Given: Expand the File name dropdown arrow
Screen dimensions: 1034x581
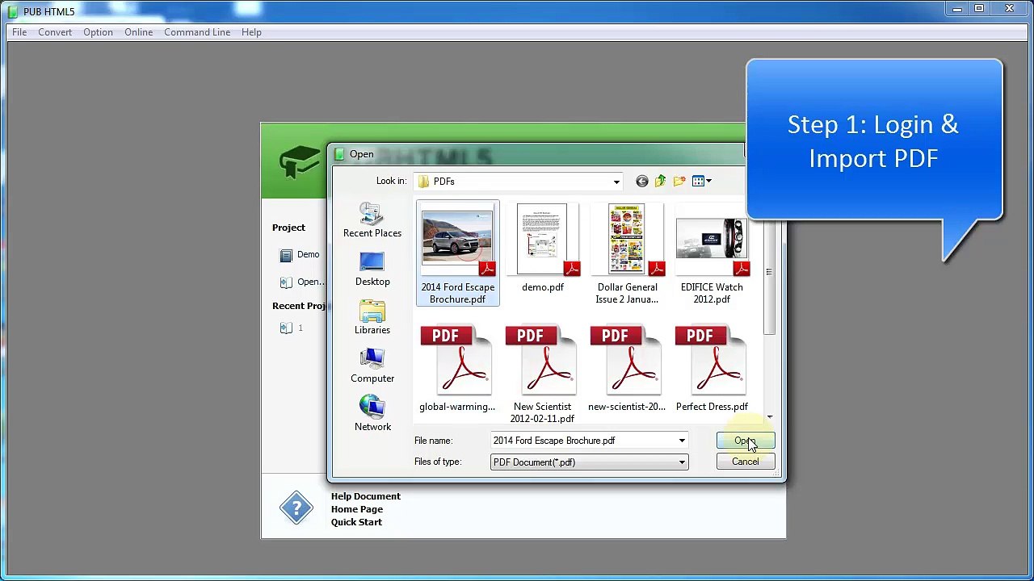Looking at the screenshot, I should pos(682,441).
